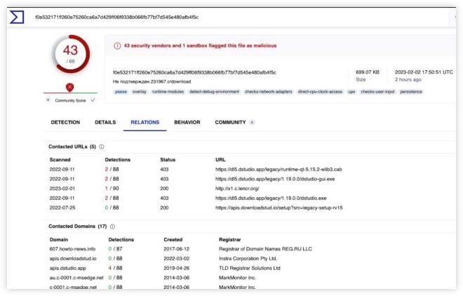Open the dstudio-gui.exe URL
The height and width of the screenshot is (296, 463).
click(275, 179)
